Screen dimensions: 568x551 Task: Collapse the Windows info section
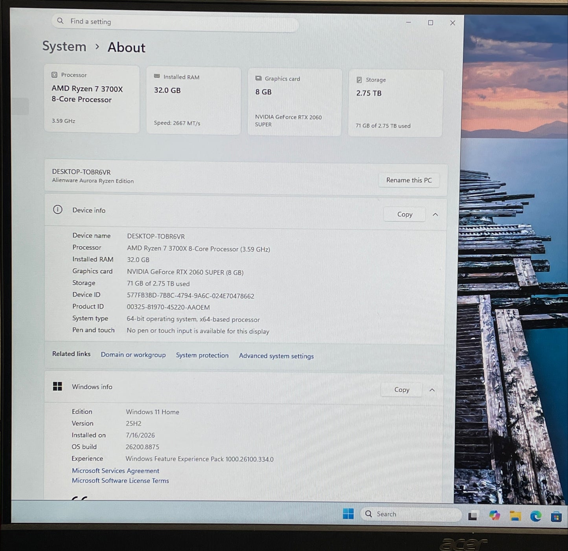coord(432,390)
